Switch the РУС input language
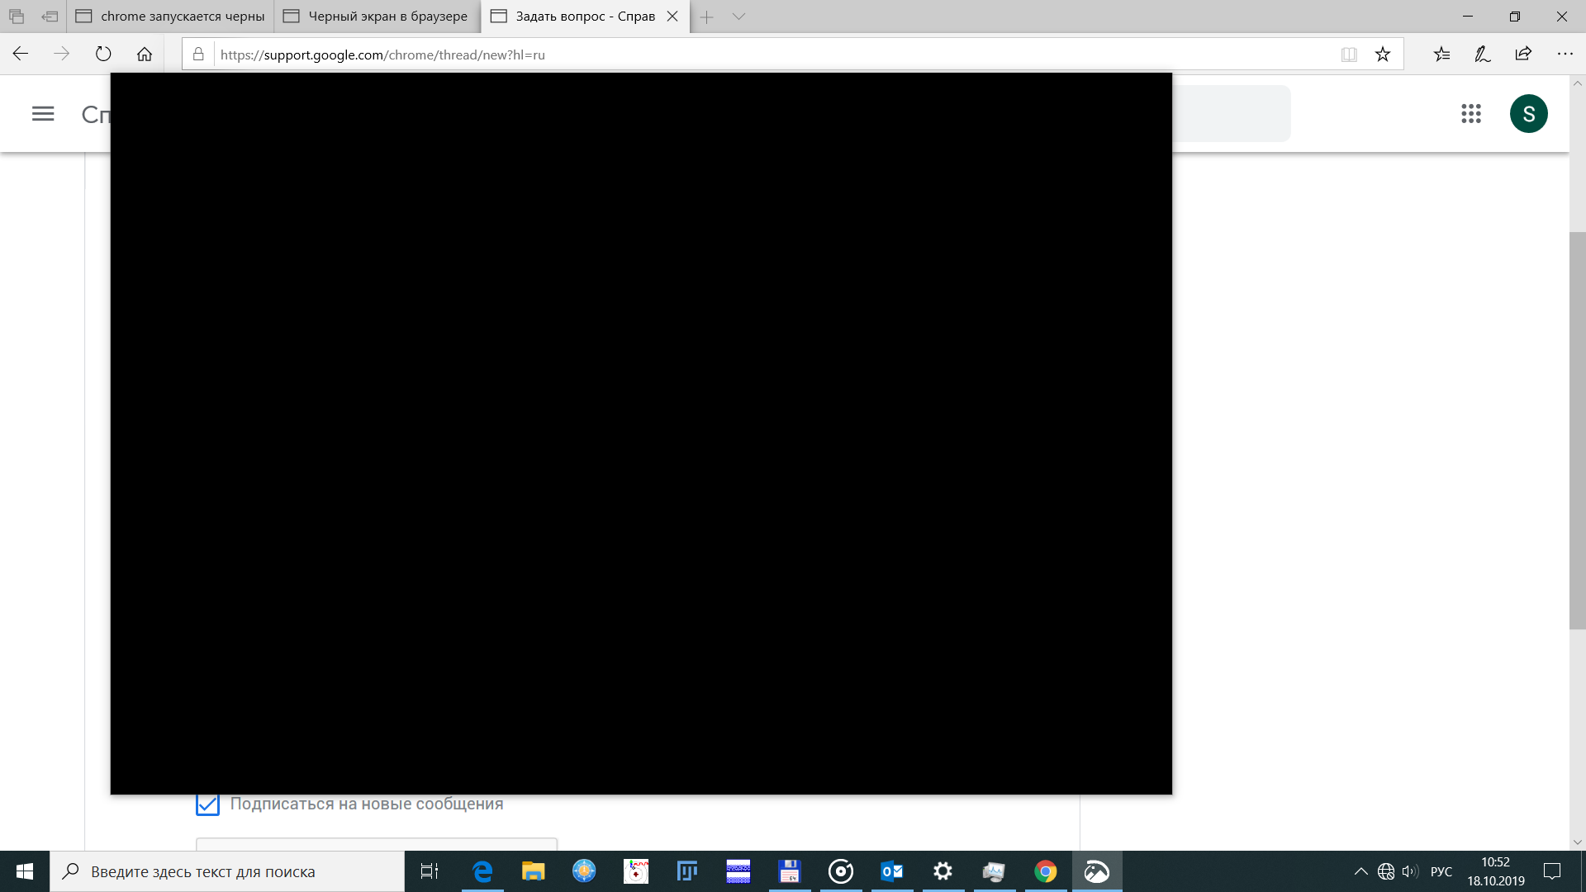The width and height of the screenshot is (1586, 892). [x=1441, y=871]
